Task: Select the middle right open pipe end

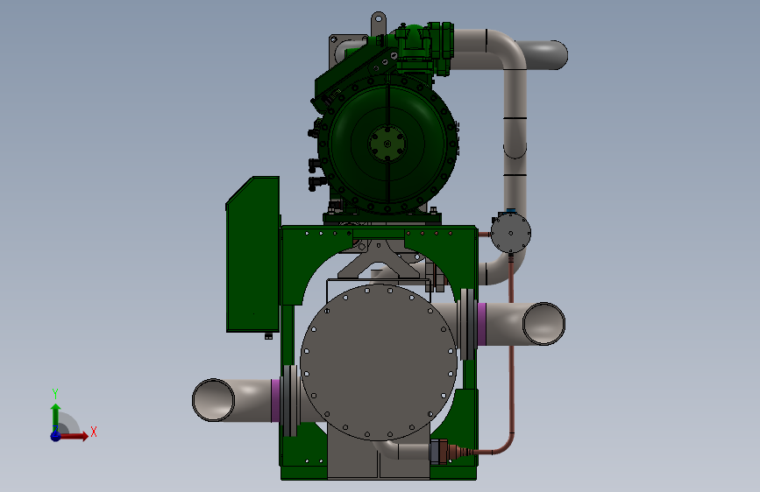Action: [543, 324]
